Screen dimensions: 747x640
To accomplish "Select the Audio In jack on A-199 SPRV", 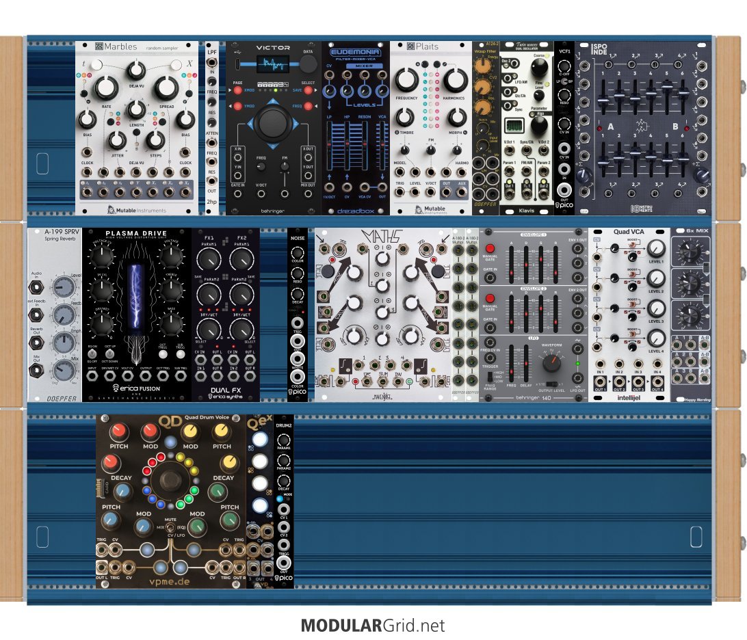I will tap(36, 287).
